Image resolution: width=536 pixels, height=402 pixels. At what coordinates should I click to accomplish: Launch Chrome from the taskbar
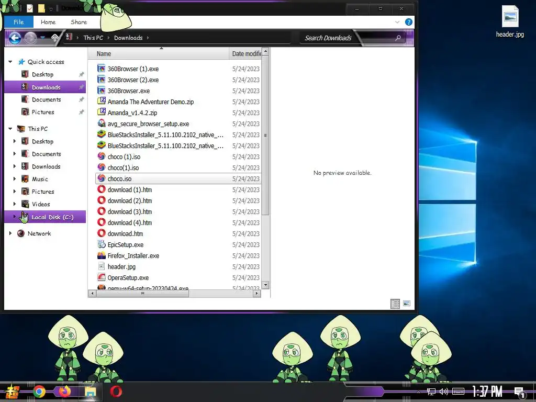pos(39,392)
